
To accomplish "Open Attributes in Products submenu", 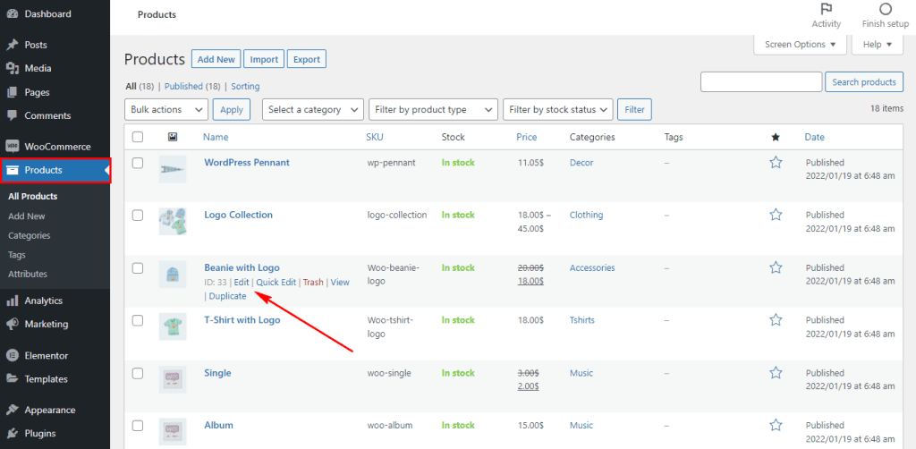I will pyautogui.click(x=28, y=274).
